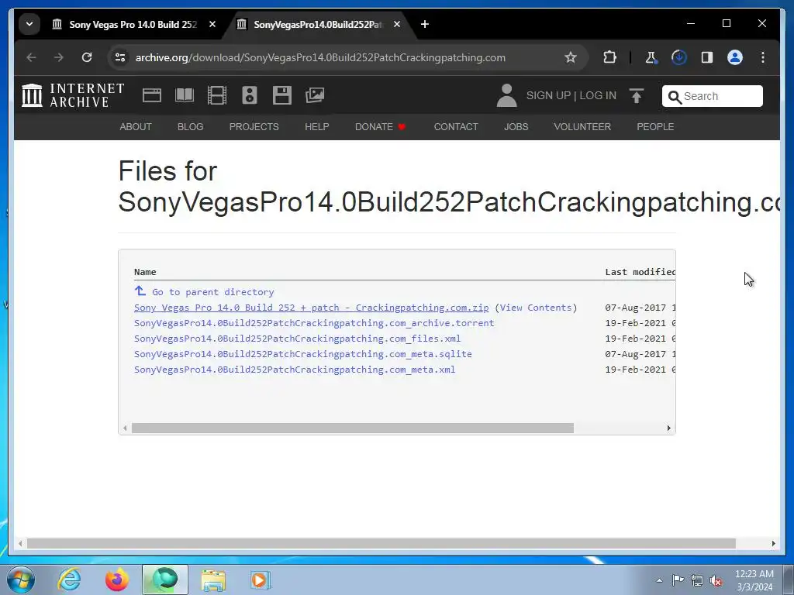This screenshot has width=794, height=595.
Task: Open the Books/Texts icon
Action: pyautogui.click(x=185, y=95)
